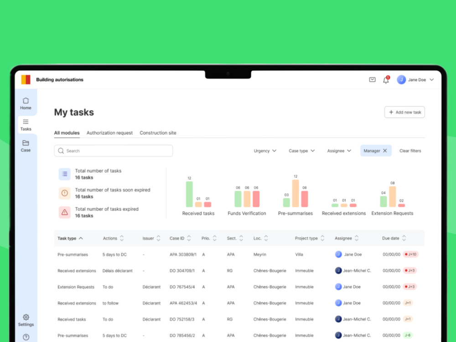Click the Meyrin location cell

260,254
